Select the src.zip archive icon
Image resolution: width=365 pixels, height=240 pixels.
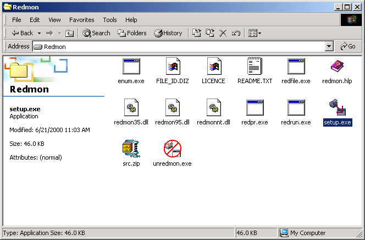[x=131, y=149]
